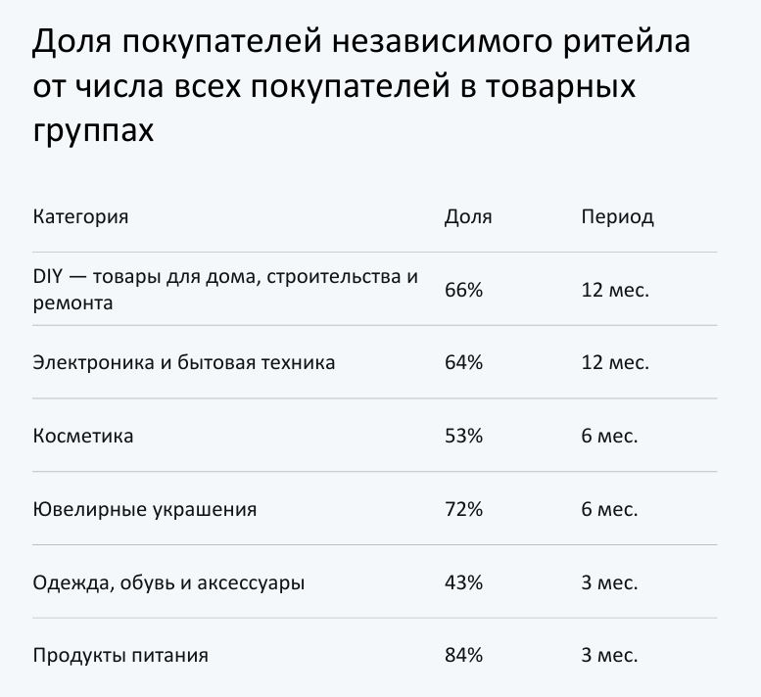The height and width of the screenshot is (697, 761).
Task: Select the Период column header
Action: coord(617,216)
